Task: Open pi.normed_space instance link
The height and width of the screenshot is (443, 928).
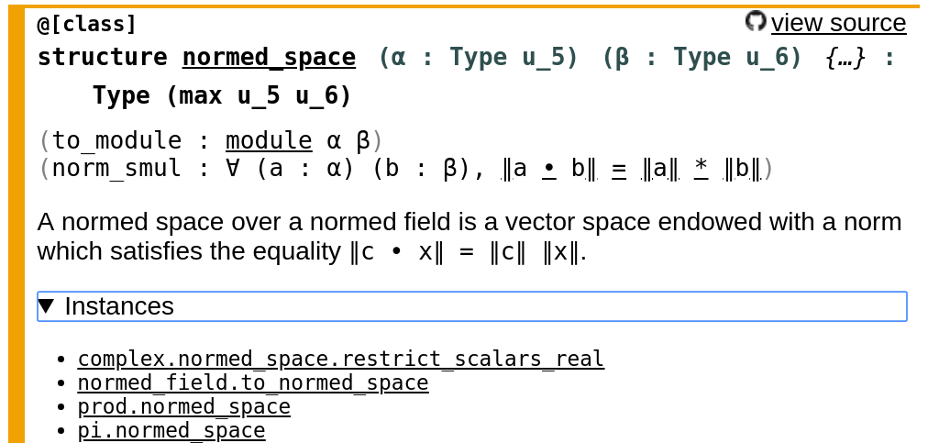Action: pyautogui.click(x=171, y=430)
